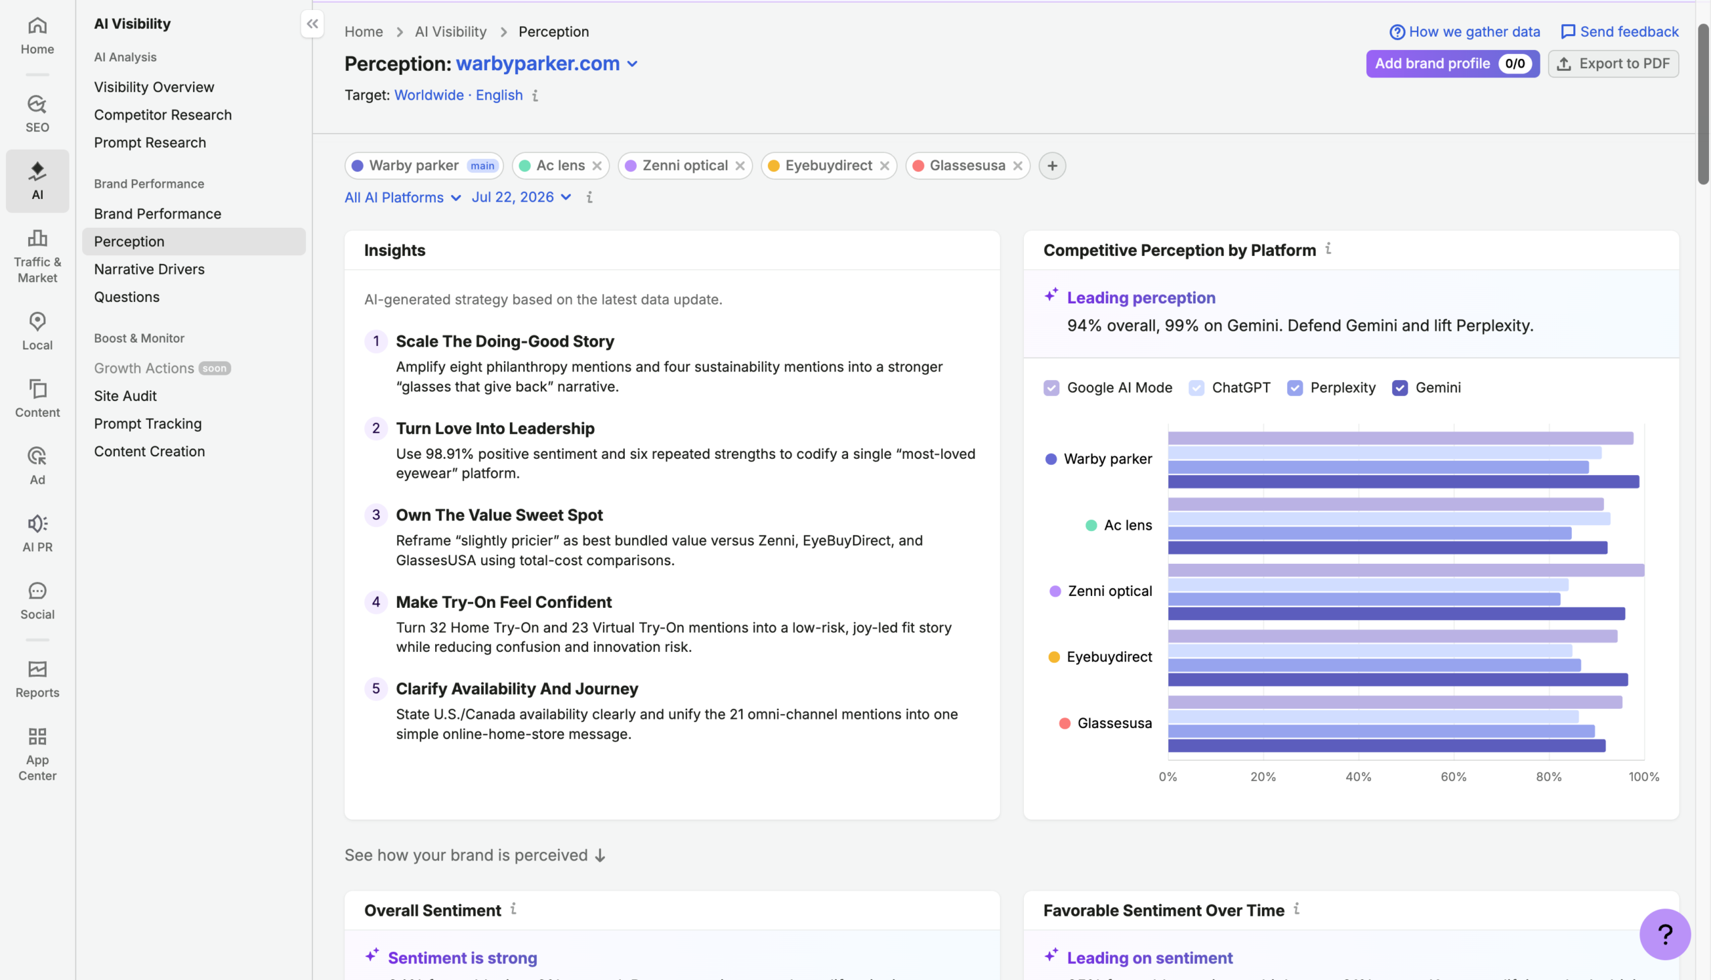This screenshot has height=980, width=1711.
Task: Go to Home breadcrumb
Action: tap(364, 31)
